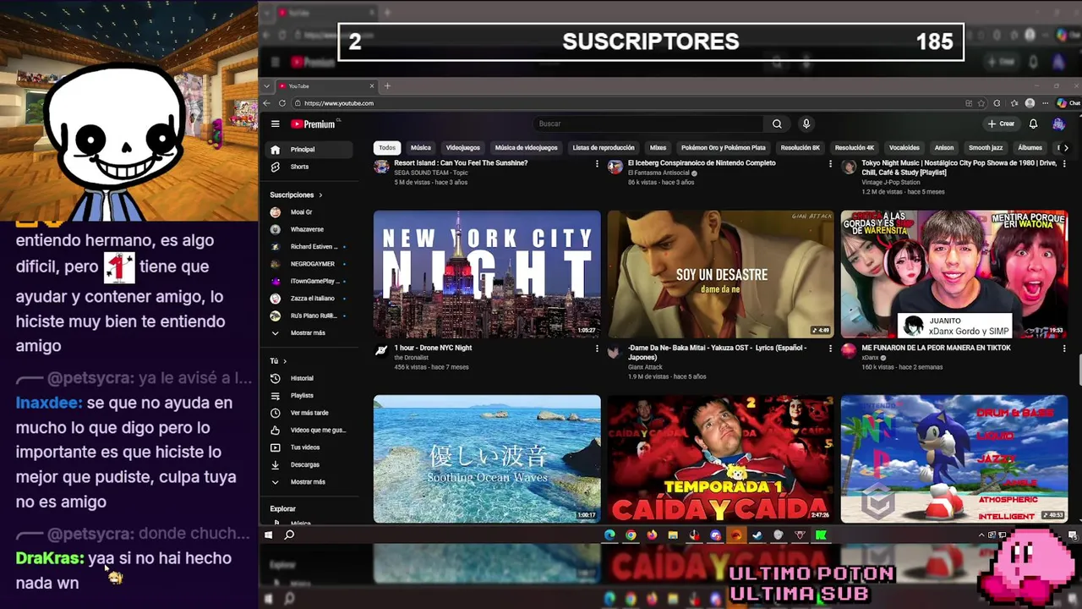Open Playlists in the sidebar
The width and height of the screenshot is (1082, 609).
tap(302, 395)
